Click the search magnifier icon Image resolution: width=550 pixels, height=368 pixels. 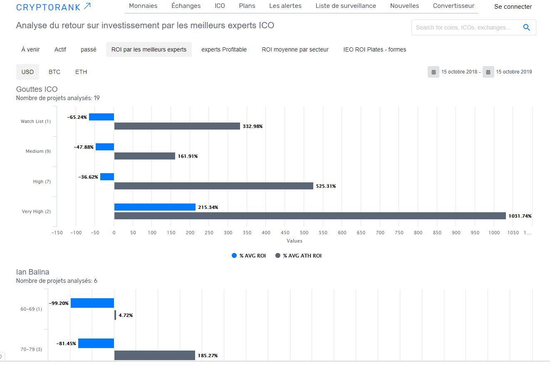526,27
